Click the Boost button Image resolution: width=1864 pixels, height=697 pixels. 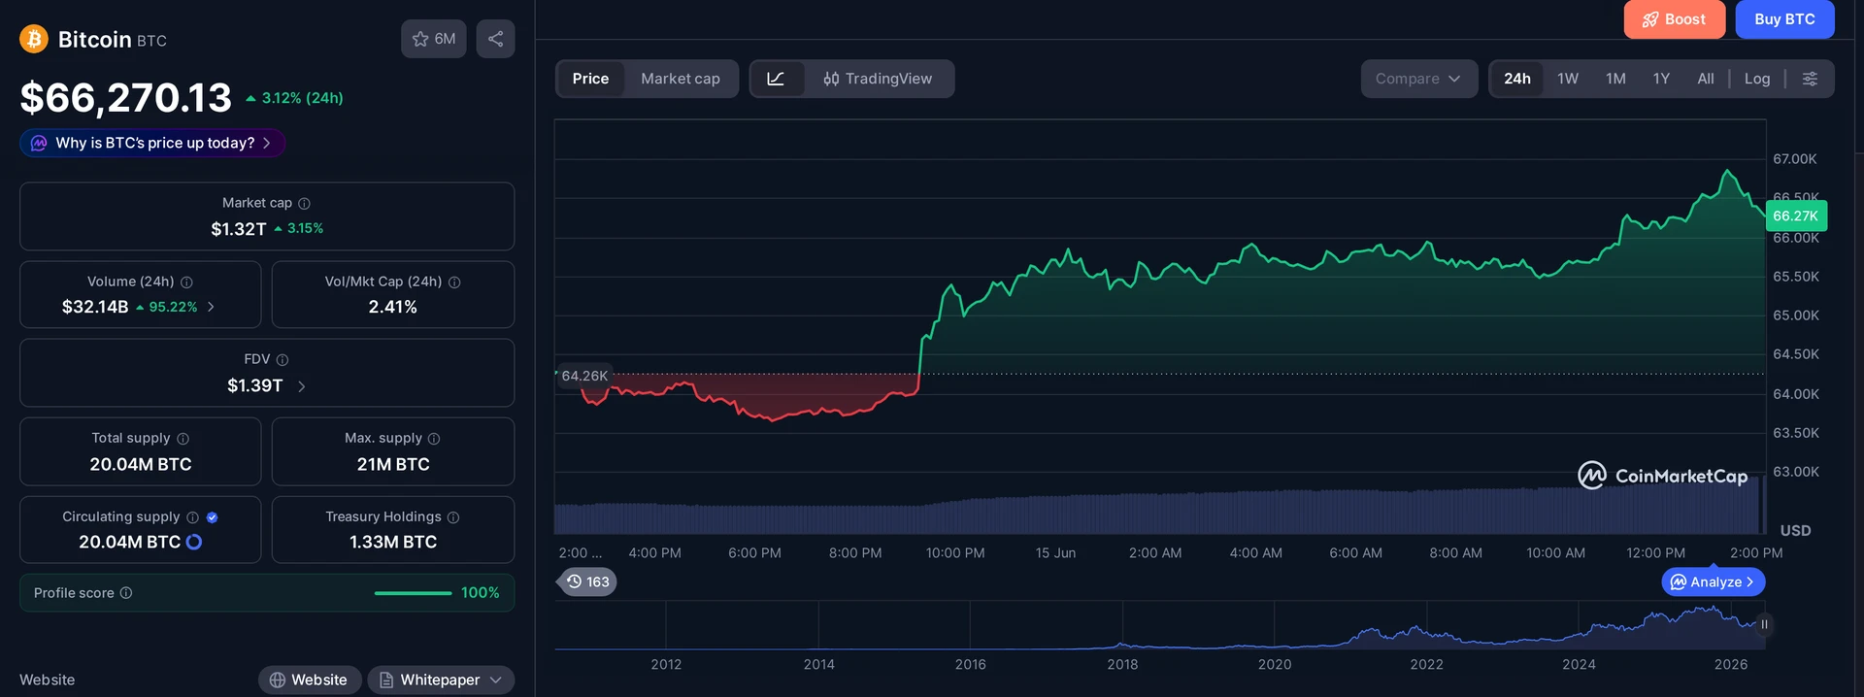(1674, 19)
